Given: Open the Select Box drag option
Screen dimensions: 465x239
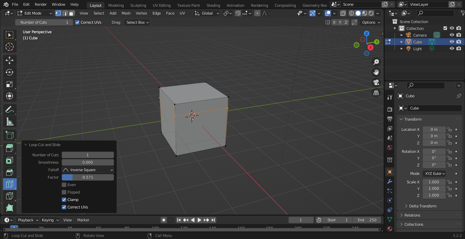Looking at the screenshot, I should [x=137, y=22].
